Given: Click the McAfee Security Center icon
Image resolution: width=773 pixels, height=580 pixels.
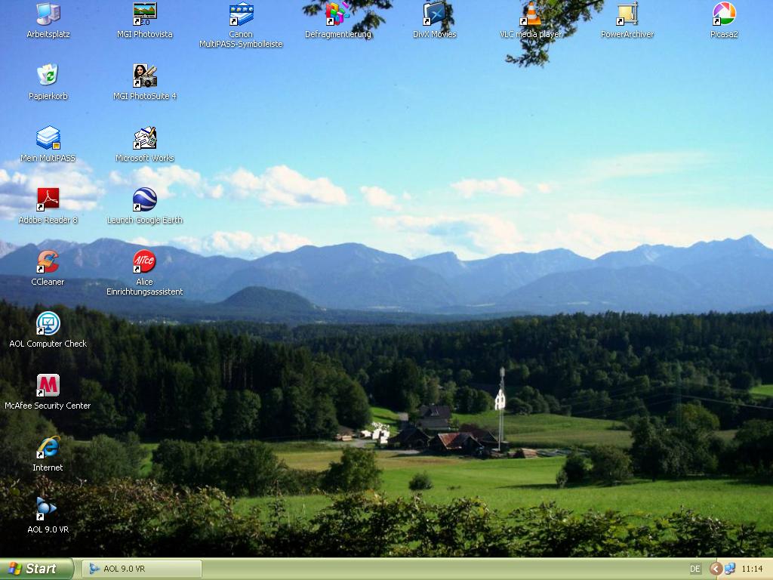Looking at the screenshot, I should click(48, 385).
